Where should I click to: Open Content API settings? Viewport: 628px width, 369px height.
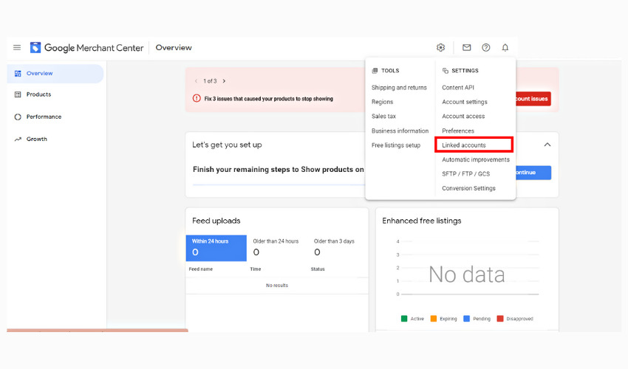[458, 88]
